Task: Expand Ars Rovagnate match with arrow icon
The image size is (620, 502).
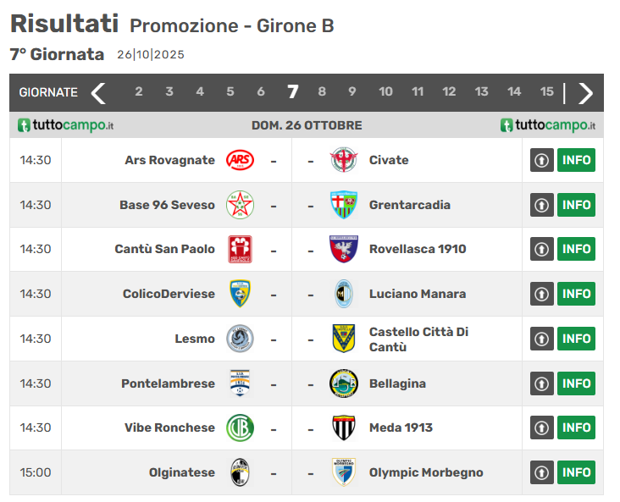Action: point(542,160)
